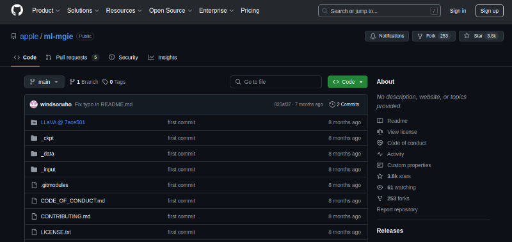Click the Notifications bell button
This screenshot has height=242, width=512.
[387, 36]
